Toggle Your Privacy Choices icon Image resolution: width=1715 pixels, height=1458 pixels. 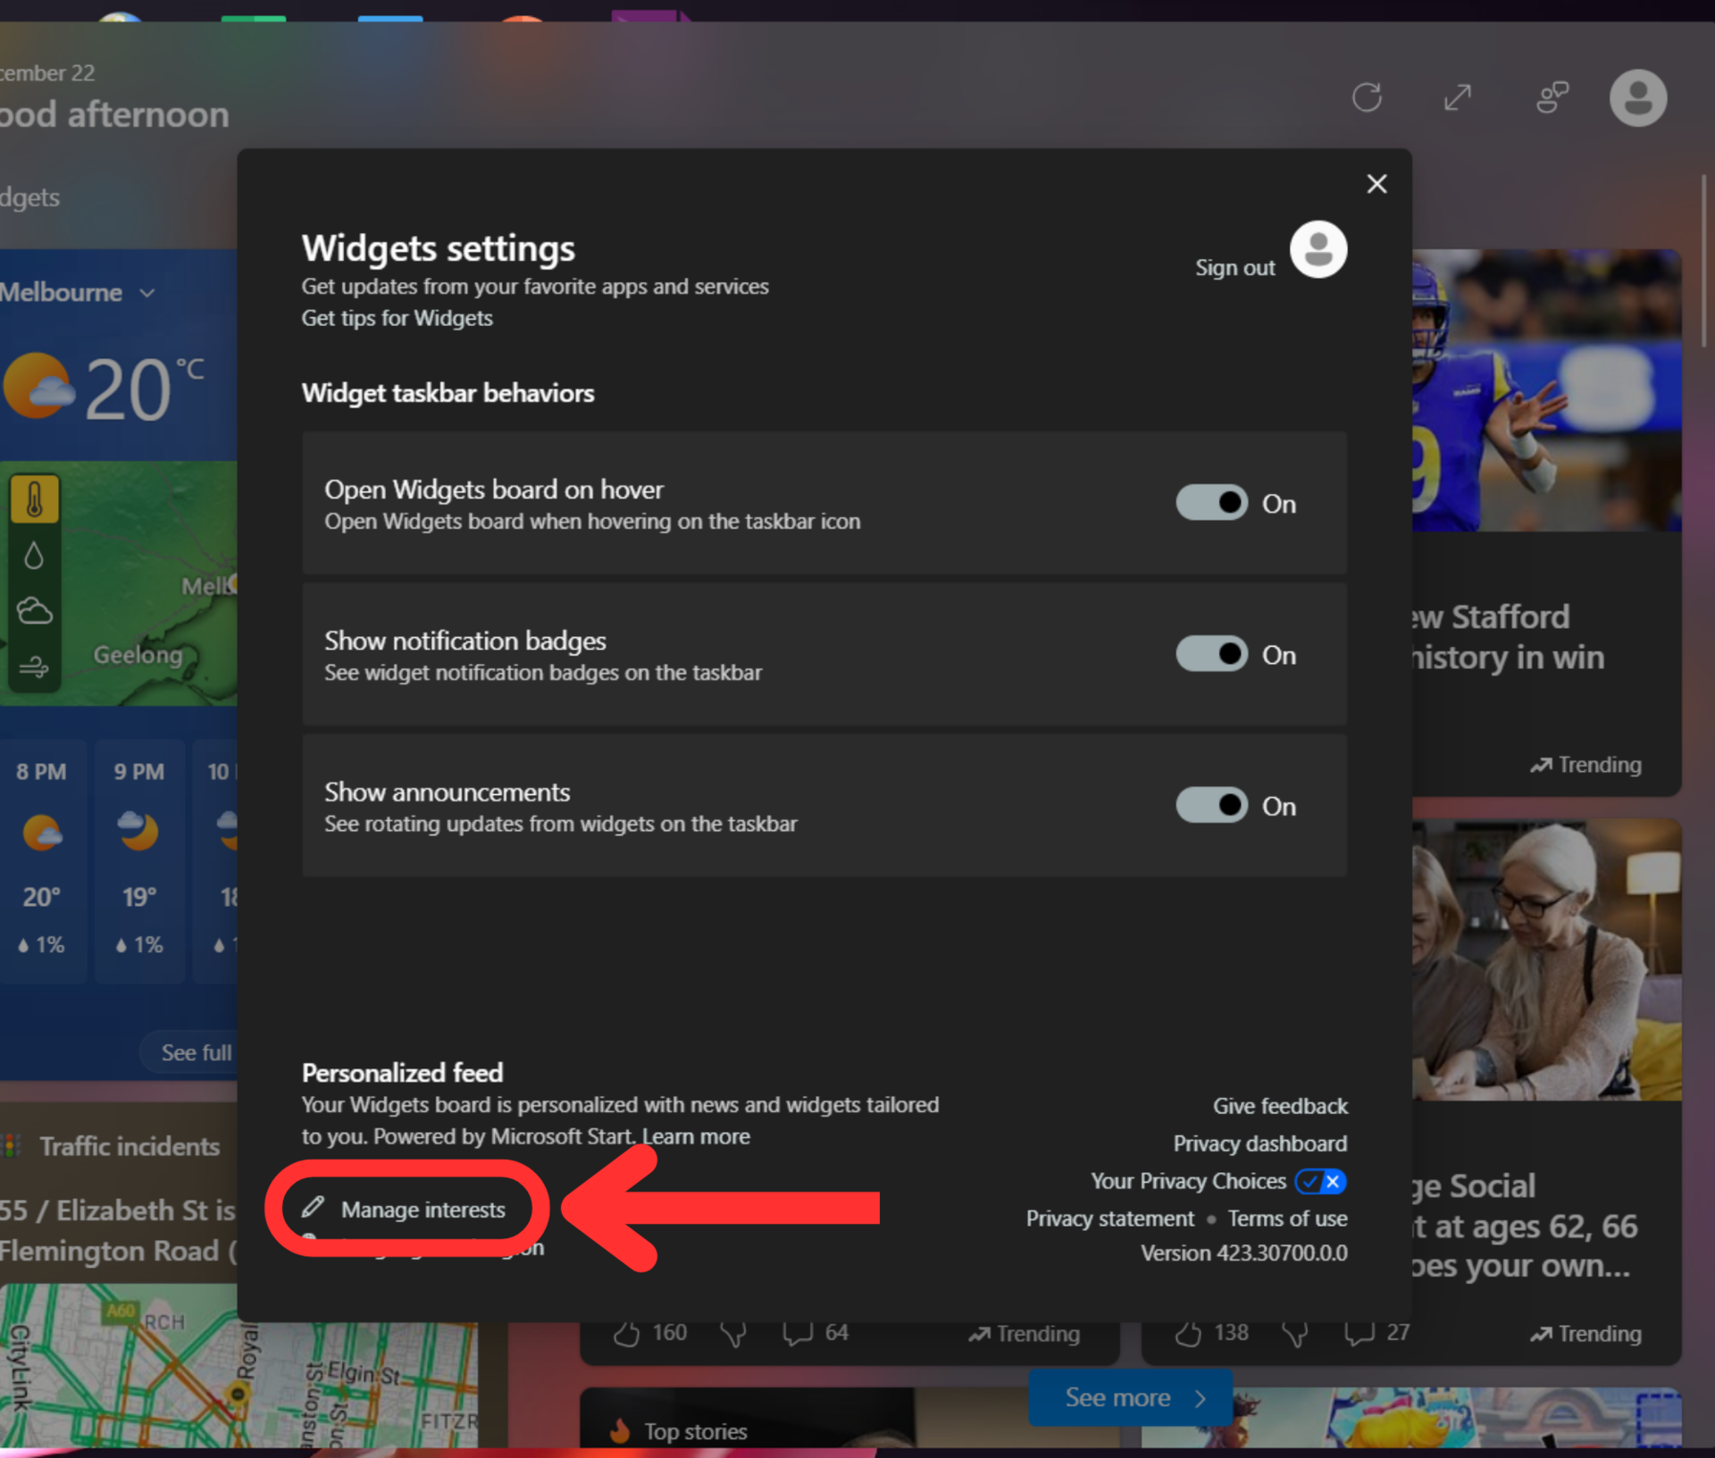pyautogui.click(x=1320, y=1181)
